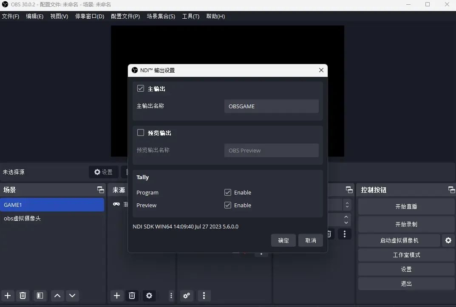Click the virtual camera settings gear
456x307 pixels.
tap(448, 240)
